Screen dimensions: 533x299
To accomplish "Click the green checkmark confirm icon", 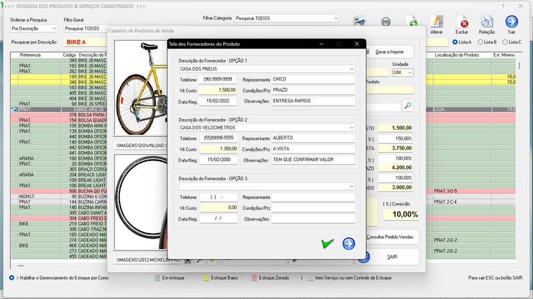I will (x=327, y=244).
